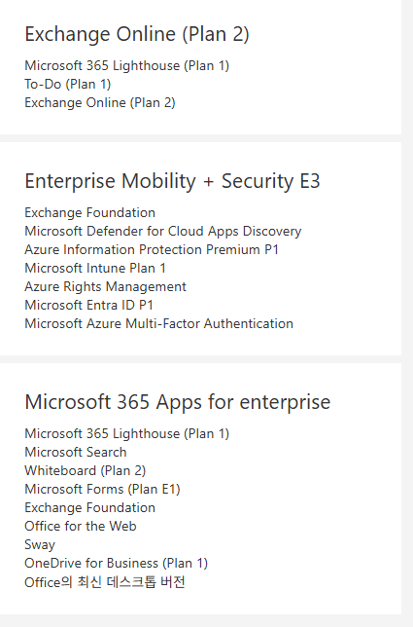This screenshot has height=627, width=413.
Task: Select Enterprise Mobility + Security E3 heading
Action: pos(172,181)
